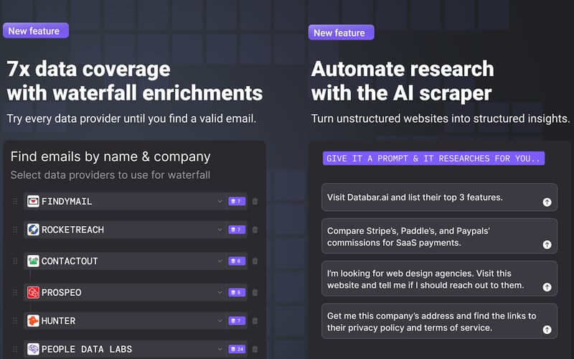Click the RocketReach logo icon
The height and width of the screenshot is (359, 574).
point(33,230)
